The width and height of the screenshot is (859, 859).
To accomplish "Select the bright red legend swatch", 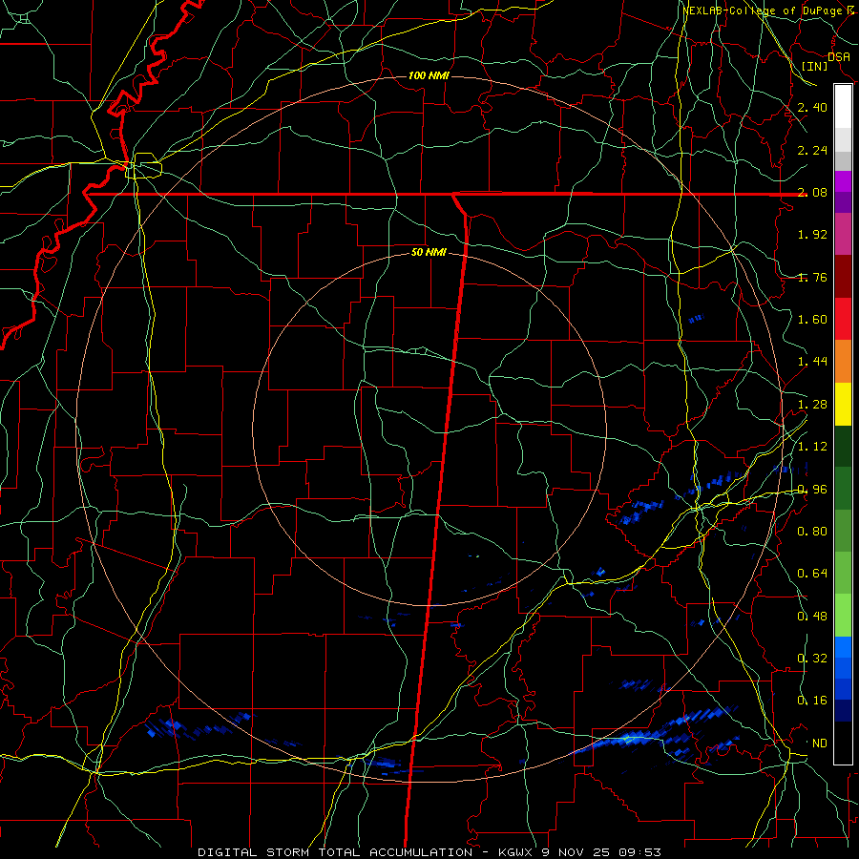I will 843,320.
